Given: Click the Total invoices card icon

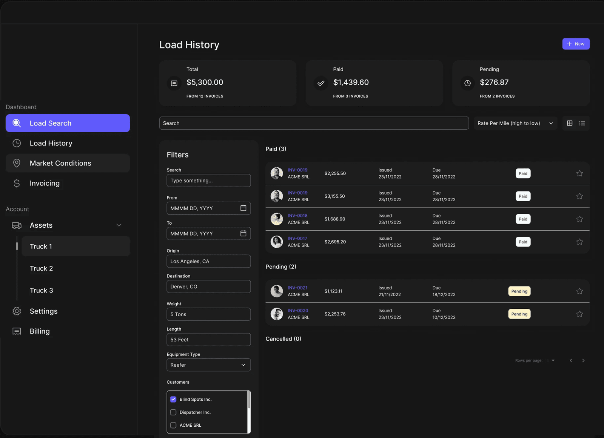Looking at the screenshot, I should tap(174, 83).
